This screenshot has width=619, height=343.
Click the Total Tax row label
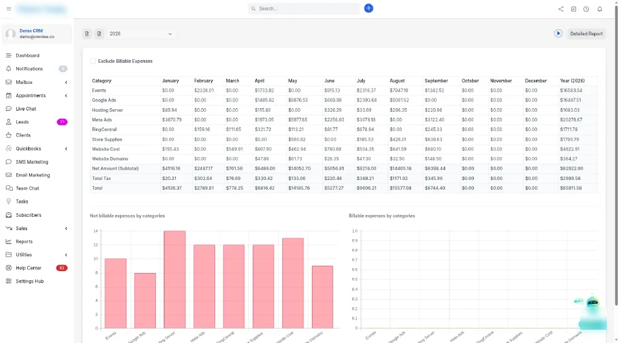[102, 178]
